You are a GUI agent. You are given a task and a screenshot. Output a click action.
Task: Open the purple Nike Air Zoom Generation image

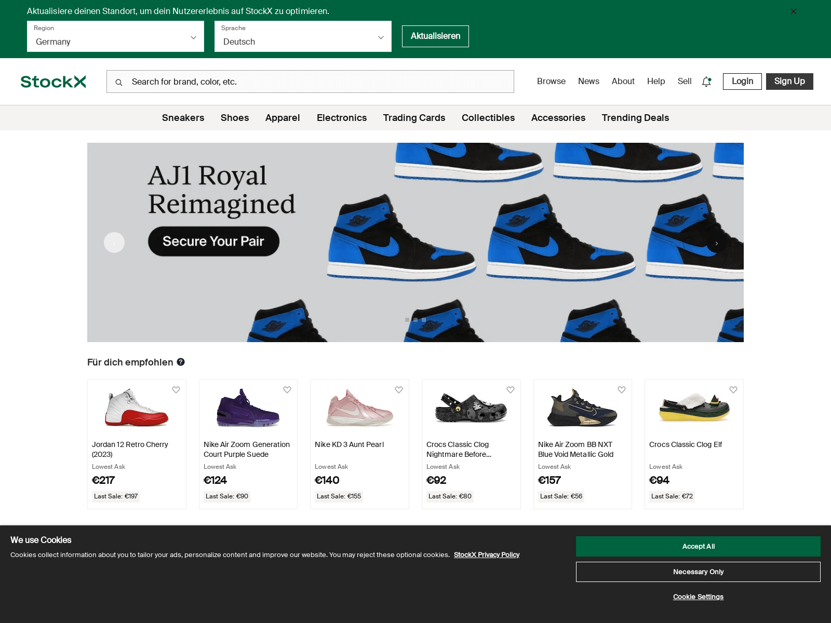click(248, 408)
